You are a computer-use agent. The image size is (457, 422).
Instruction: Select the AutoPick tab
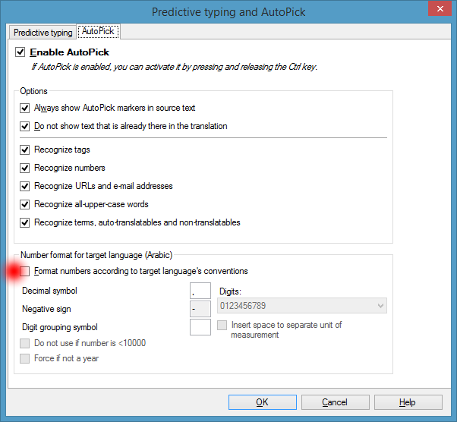pyautogui.click(x=99, y=32)
